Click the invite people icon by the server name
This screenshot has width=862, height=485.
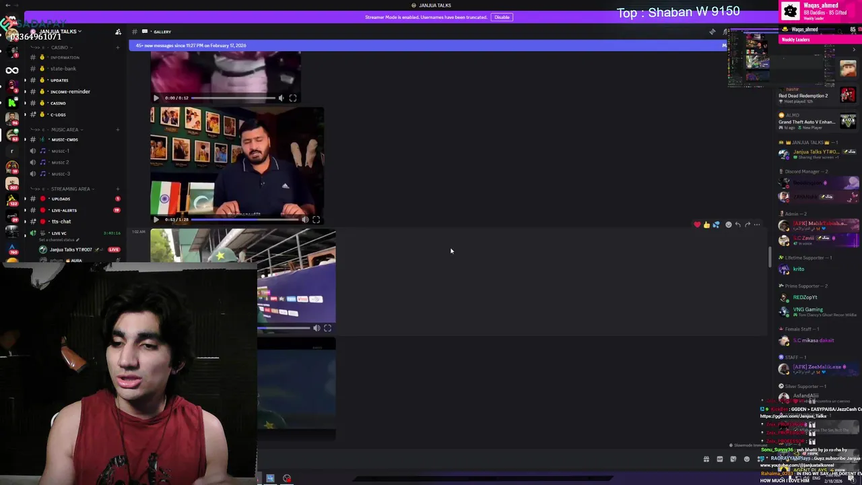click(118, 32)
